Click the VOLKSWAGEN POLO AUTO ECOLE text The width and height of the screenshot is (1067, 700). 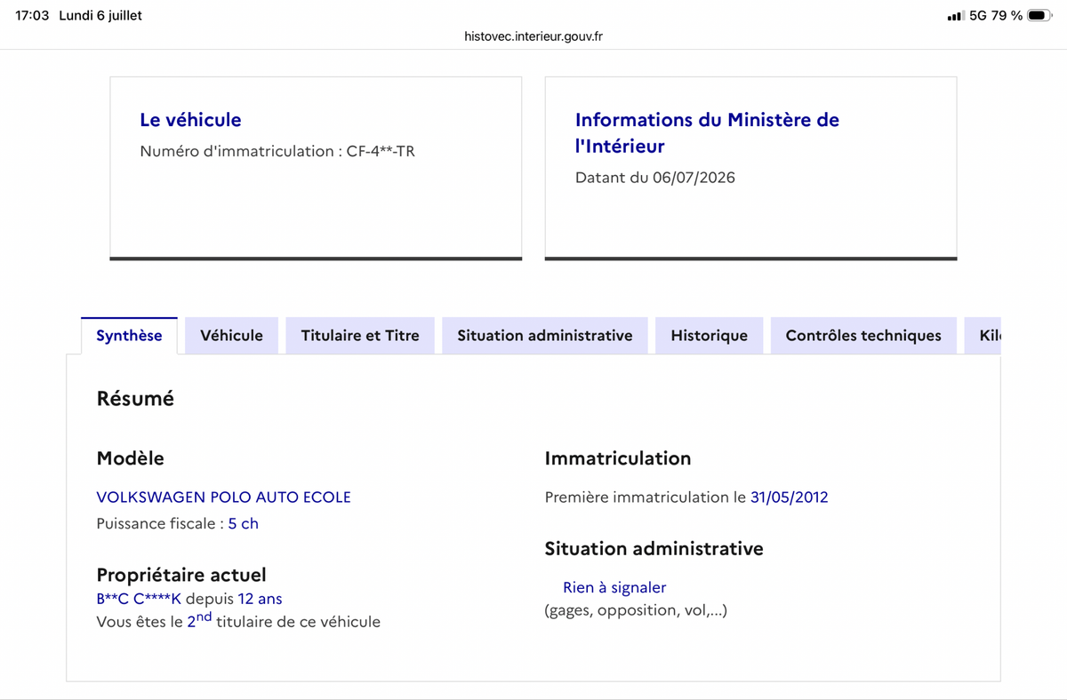click(x=223, y=497)
